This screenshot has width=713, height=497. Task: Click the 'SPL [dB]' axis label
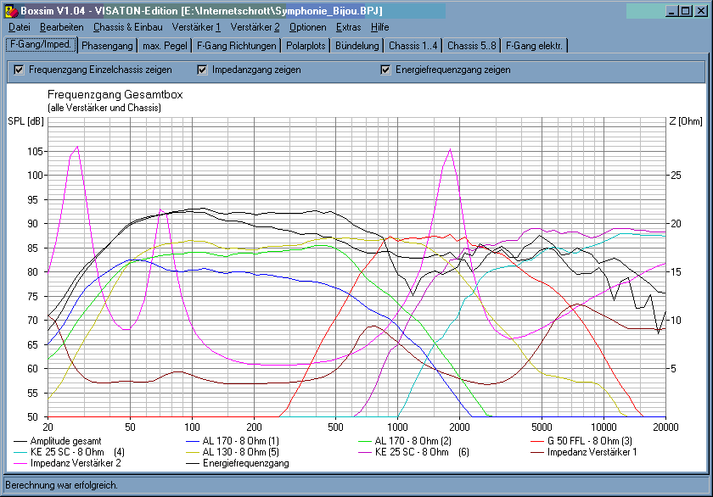tap(26, 121)
